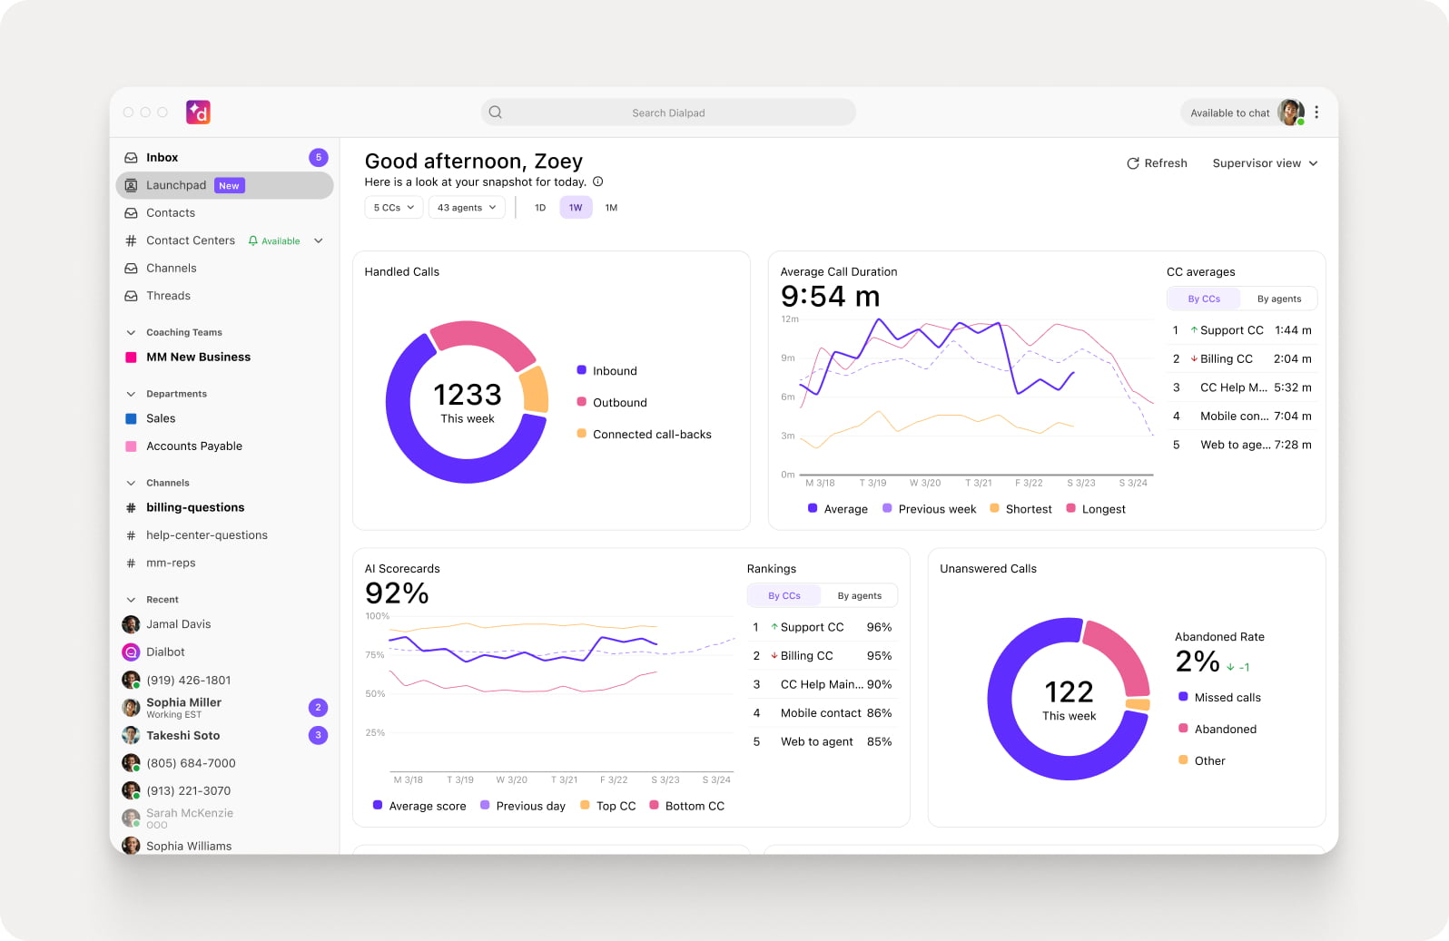Click the Connected call-backs legend swatch

coord(582,434)
